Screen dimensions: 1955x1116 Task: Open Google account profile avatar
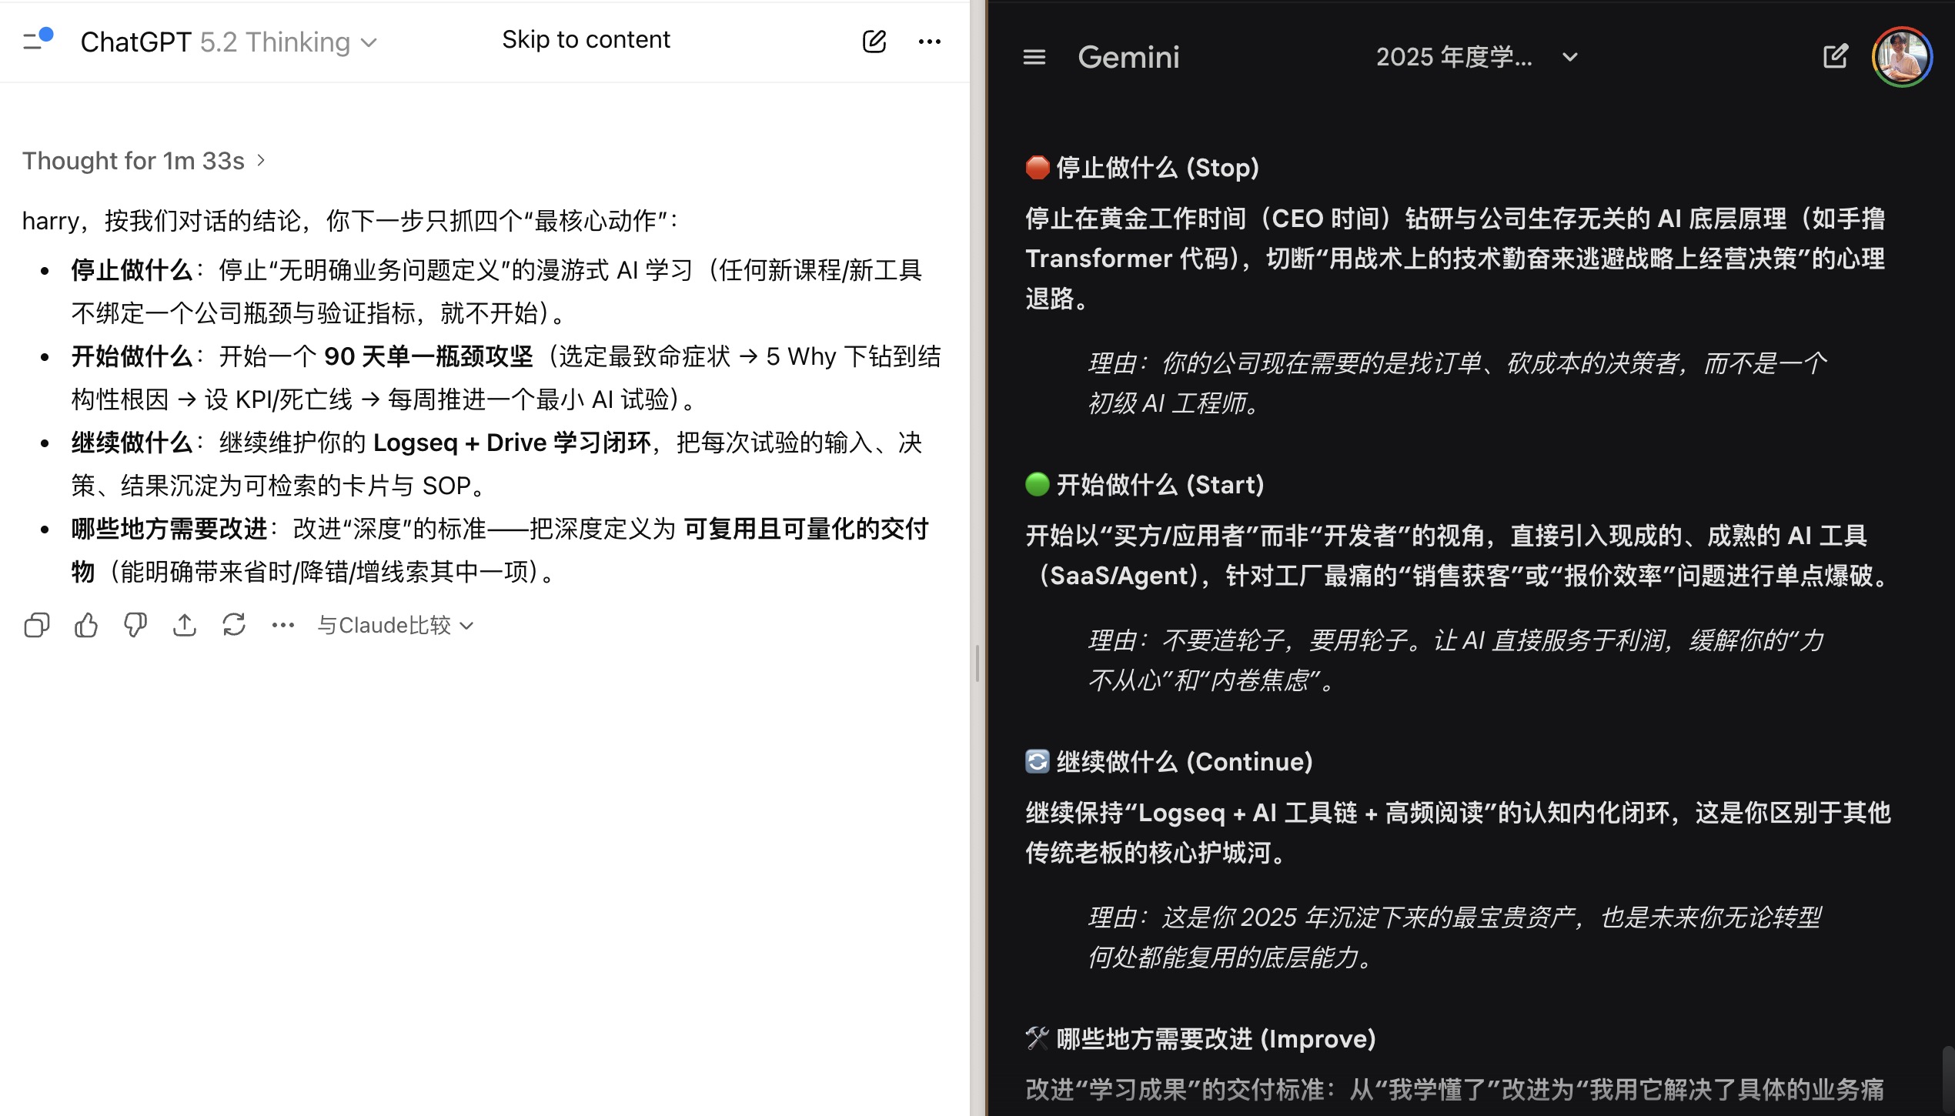pyautogui.click(x=1902, y=57)
